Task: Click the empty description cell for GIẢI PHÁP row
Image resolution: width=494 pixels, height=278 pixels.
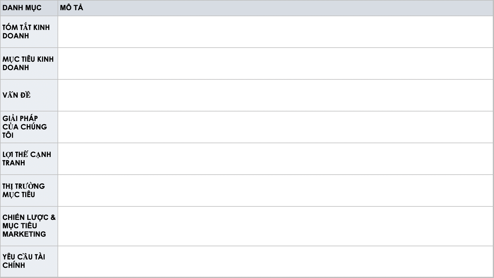Action: 275,127
